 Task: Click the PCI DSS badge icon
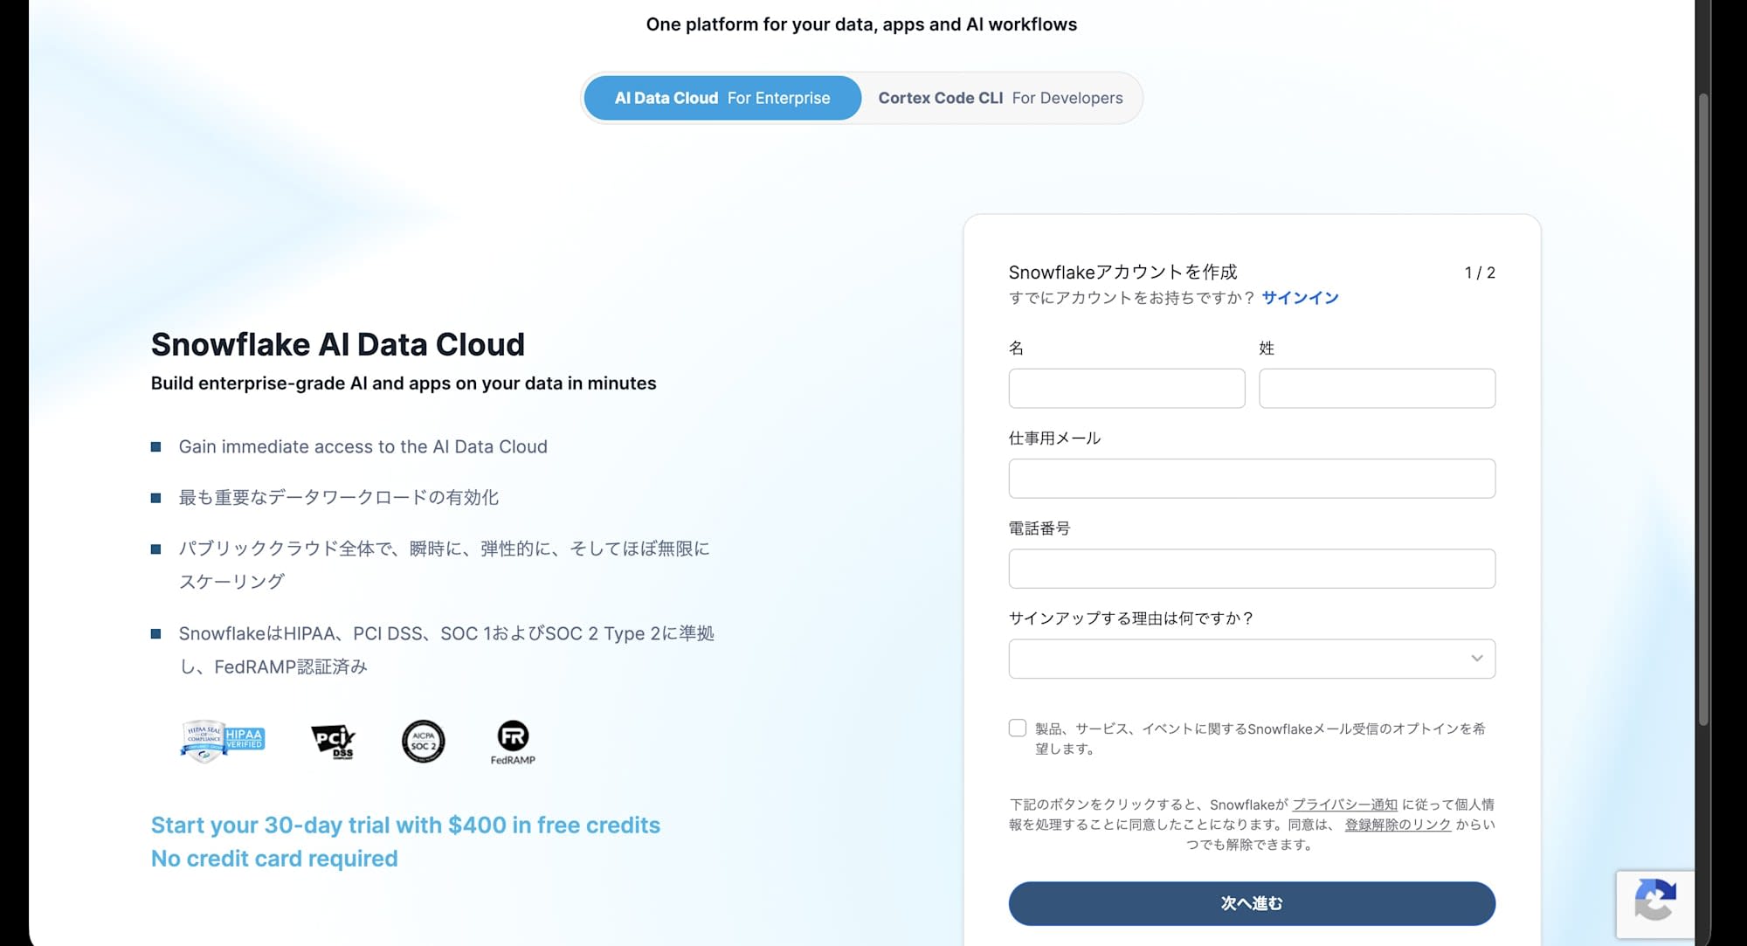tap(334, 742)
